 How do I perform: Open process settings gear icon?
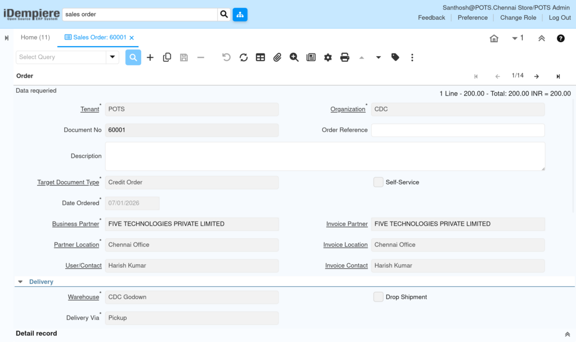click(x=328, y=57)
